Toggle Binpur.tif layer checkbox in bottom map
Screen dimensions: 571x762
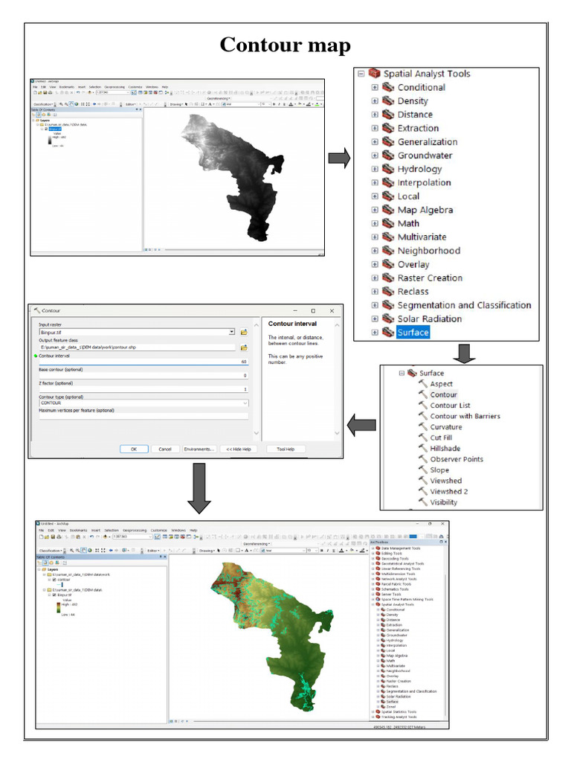click(52, 595)
